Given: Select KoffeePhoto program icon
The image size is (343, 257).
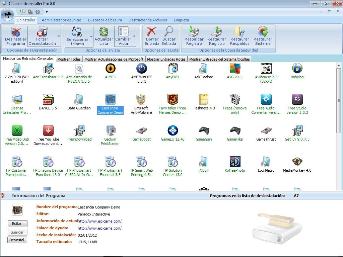Looking at the screenshot, I should coord(235,162).
